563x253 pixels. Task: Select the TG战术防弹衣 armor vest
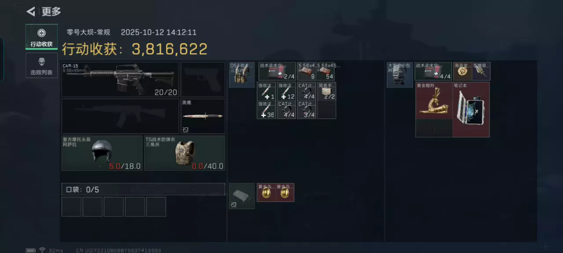pos(185,153)
